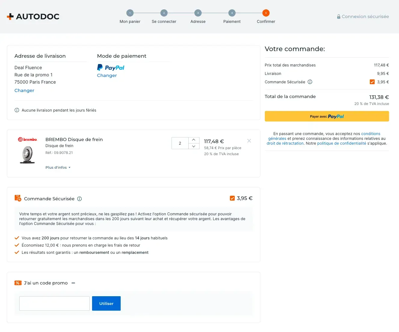
Task: Collapse the J'ai un code promo section
Action: click(x=73, y=283)
